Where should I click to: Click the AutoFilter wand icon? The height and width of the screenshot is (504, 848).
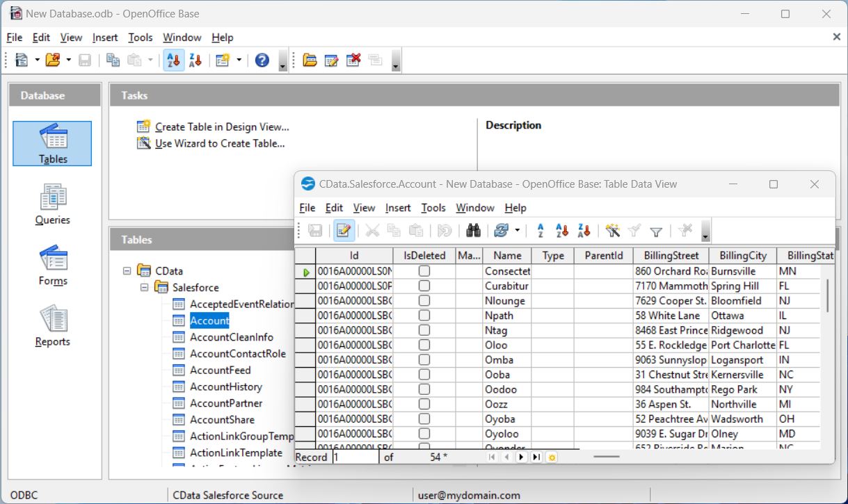[x=612, y=231]
